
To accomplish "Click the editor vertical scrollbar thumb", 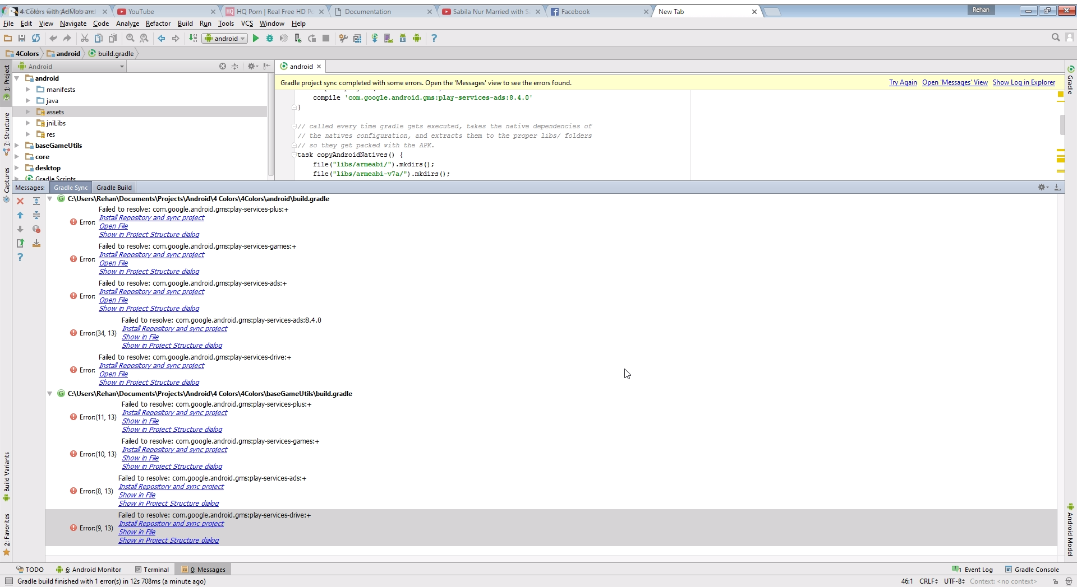I will [1062, 124].
